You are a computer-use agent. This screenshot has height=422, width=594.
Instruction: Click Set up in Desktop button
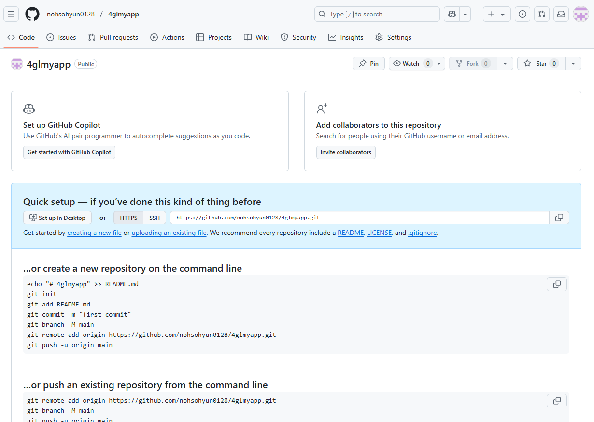pos(57,218)
